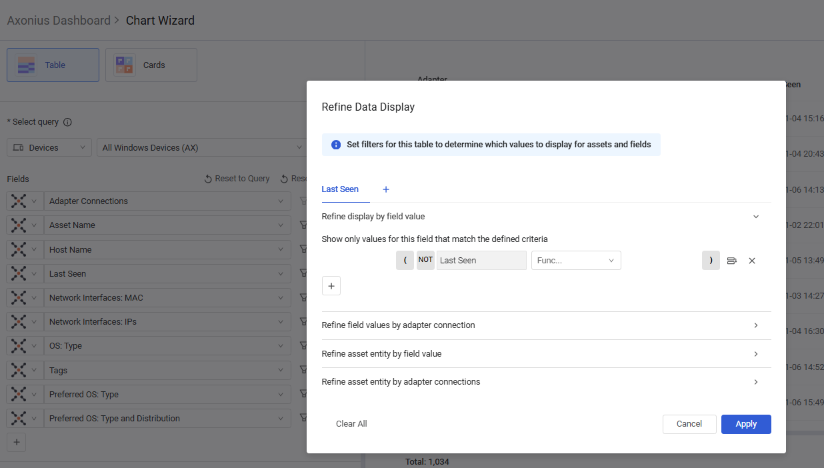Expand Refine asset entity by adapter connections

pos(546,382)
